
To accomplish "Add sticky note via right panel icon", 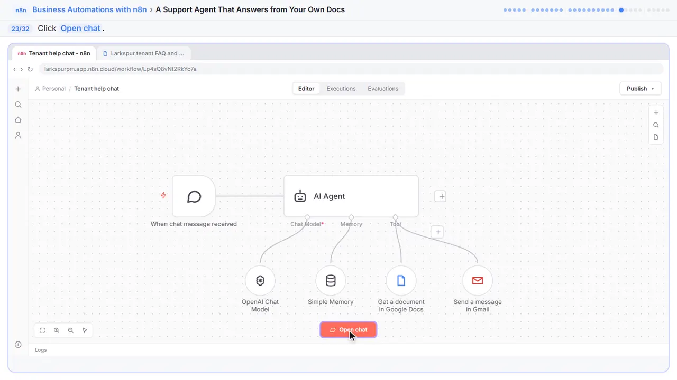I will [656, 137].
